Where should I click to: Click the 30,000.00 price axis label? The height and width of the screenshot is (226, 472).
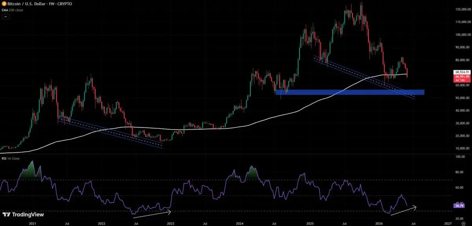pyautogui.click(x=463, y=123)
